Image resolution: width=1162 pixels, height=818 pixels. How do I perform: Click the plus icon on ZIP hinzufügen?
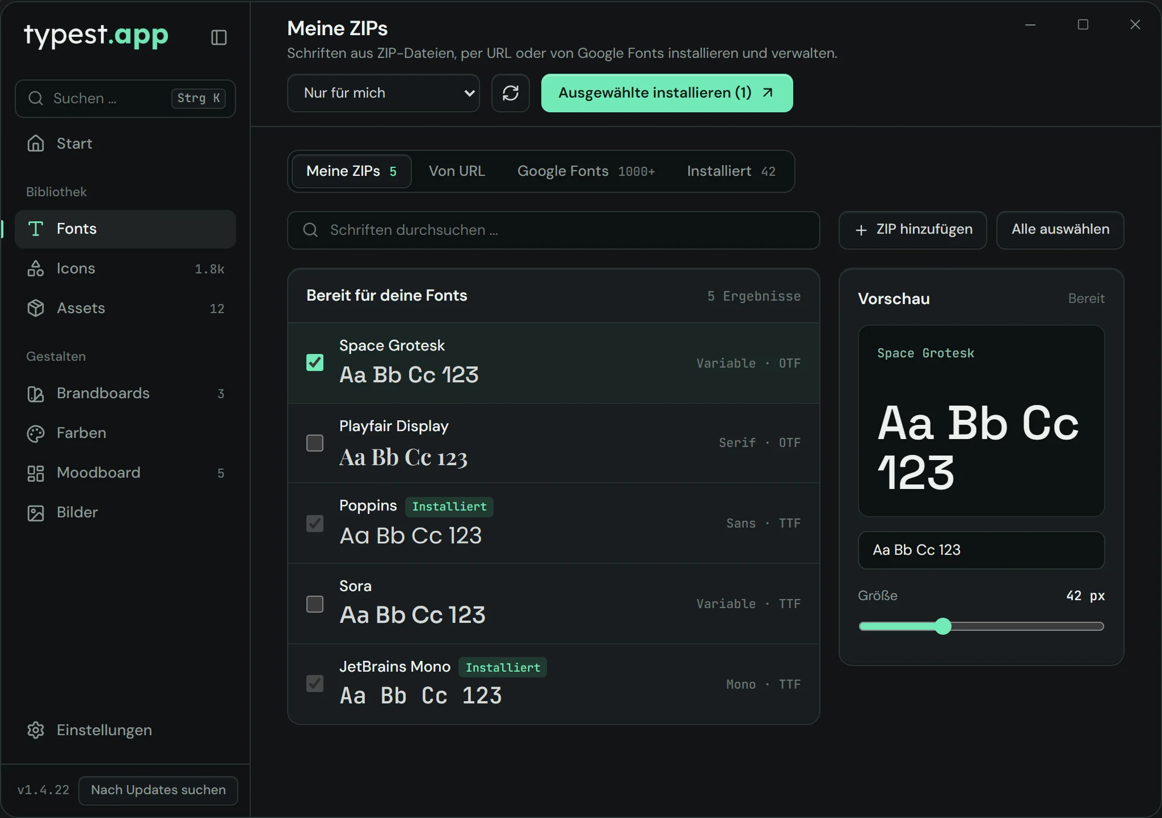coord(861,230)
